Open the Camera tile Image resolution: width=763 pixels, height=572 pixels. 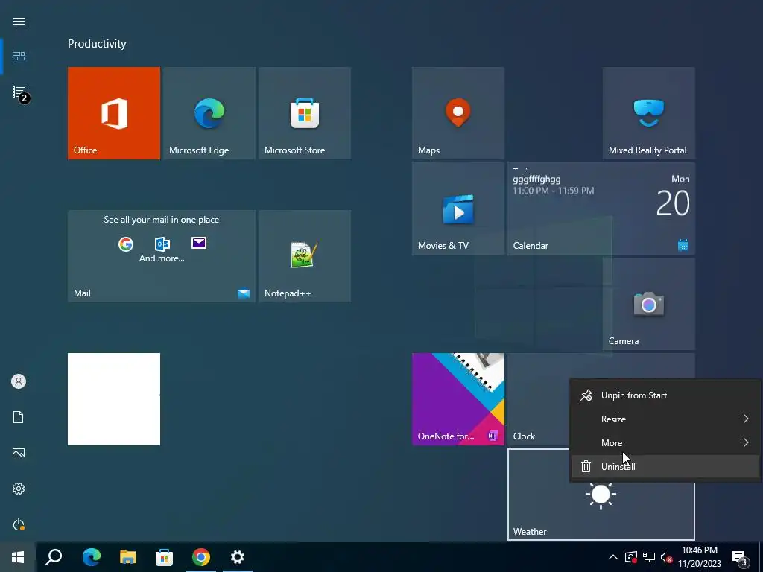[649, 304]
